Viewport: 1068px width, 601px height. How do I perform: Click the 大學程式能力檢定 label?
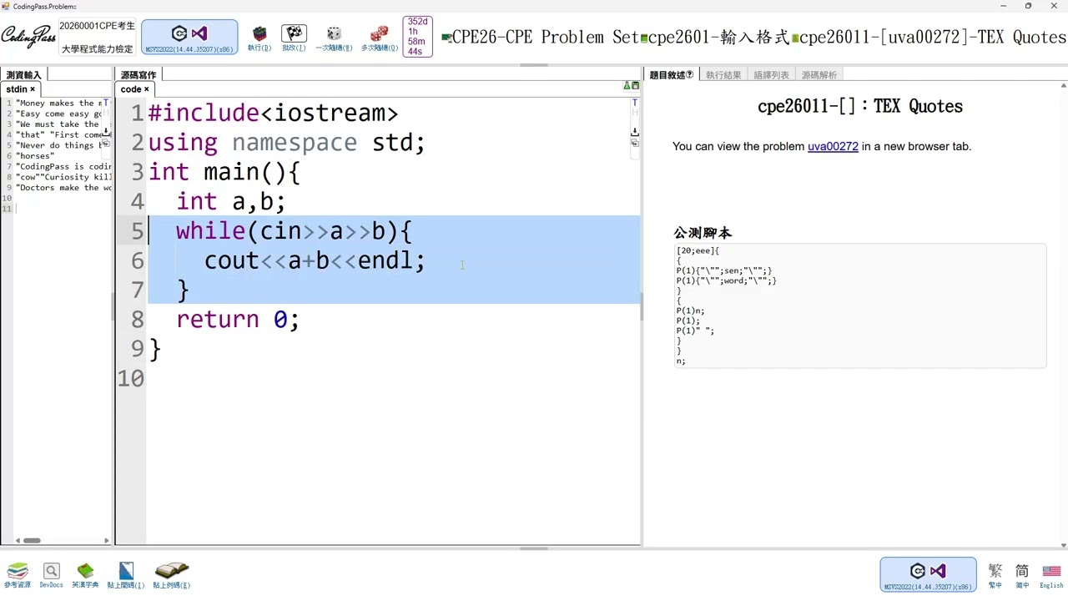[x=97, y=49]
